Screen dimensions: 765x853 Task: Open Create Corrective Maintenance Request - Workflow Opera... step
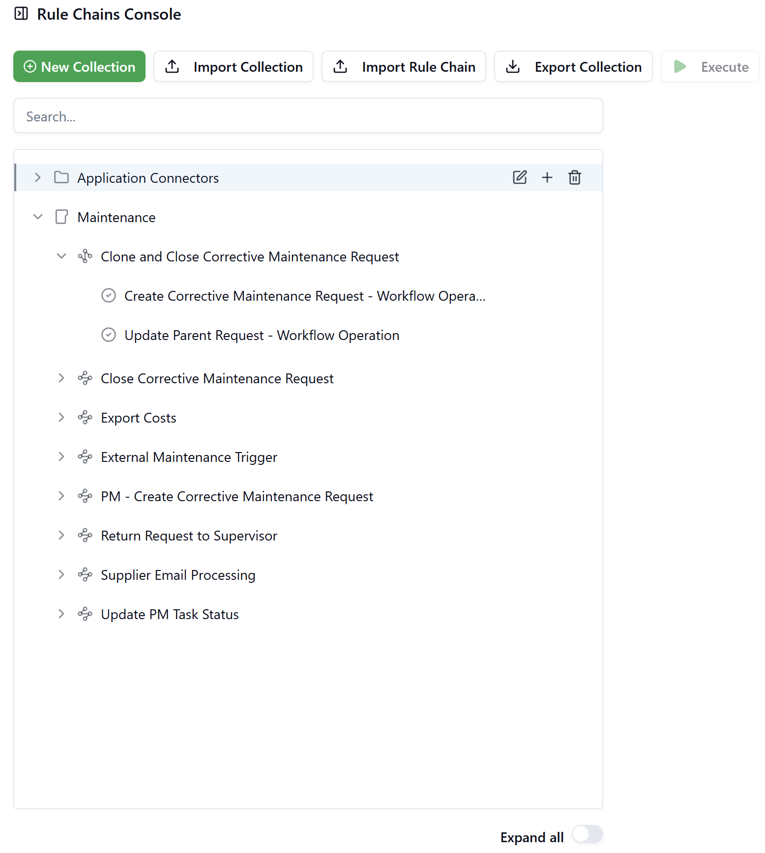[305, 296]
